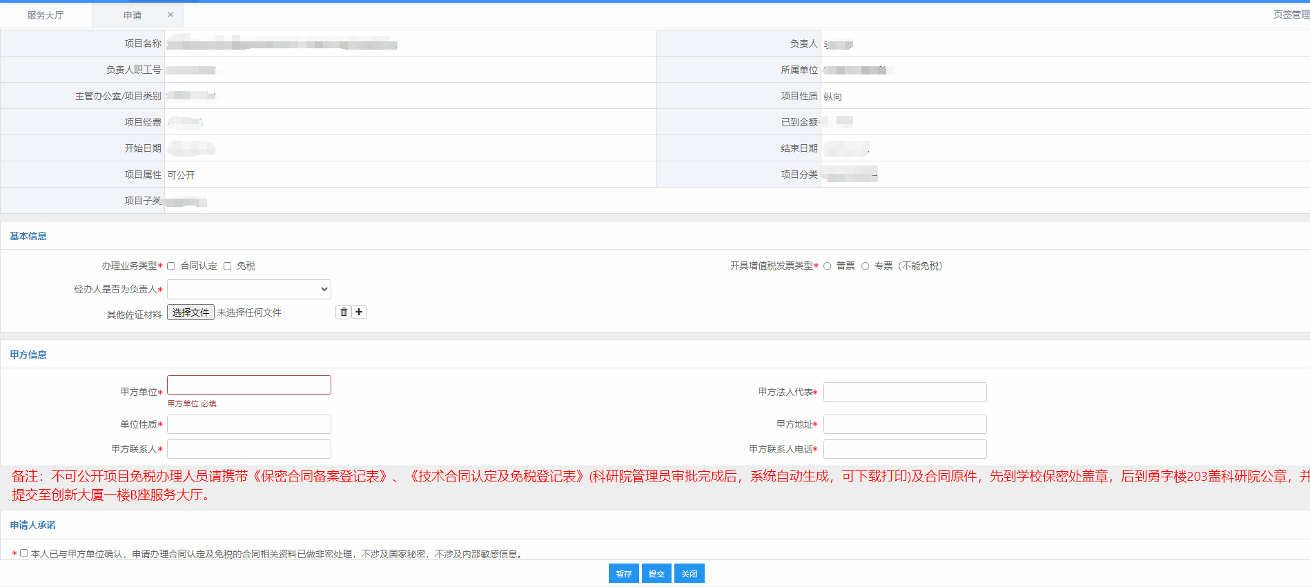
Task: Check the 免税 checkbox
Action: click(227, 266)
